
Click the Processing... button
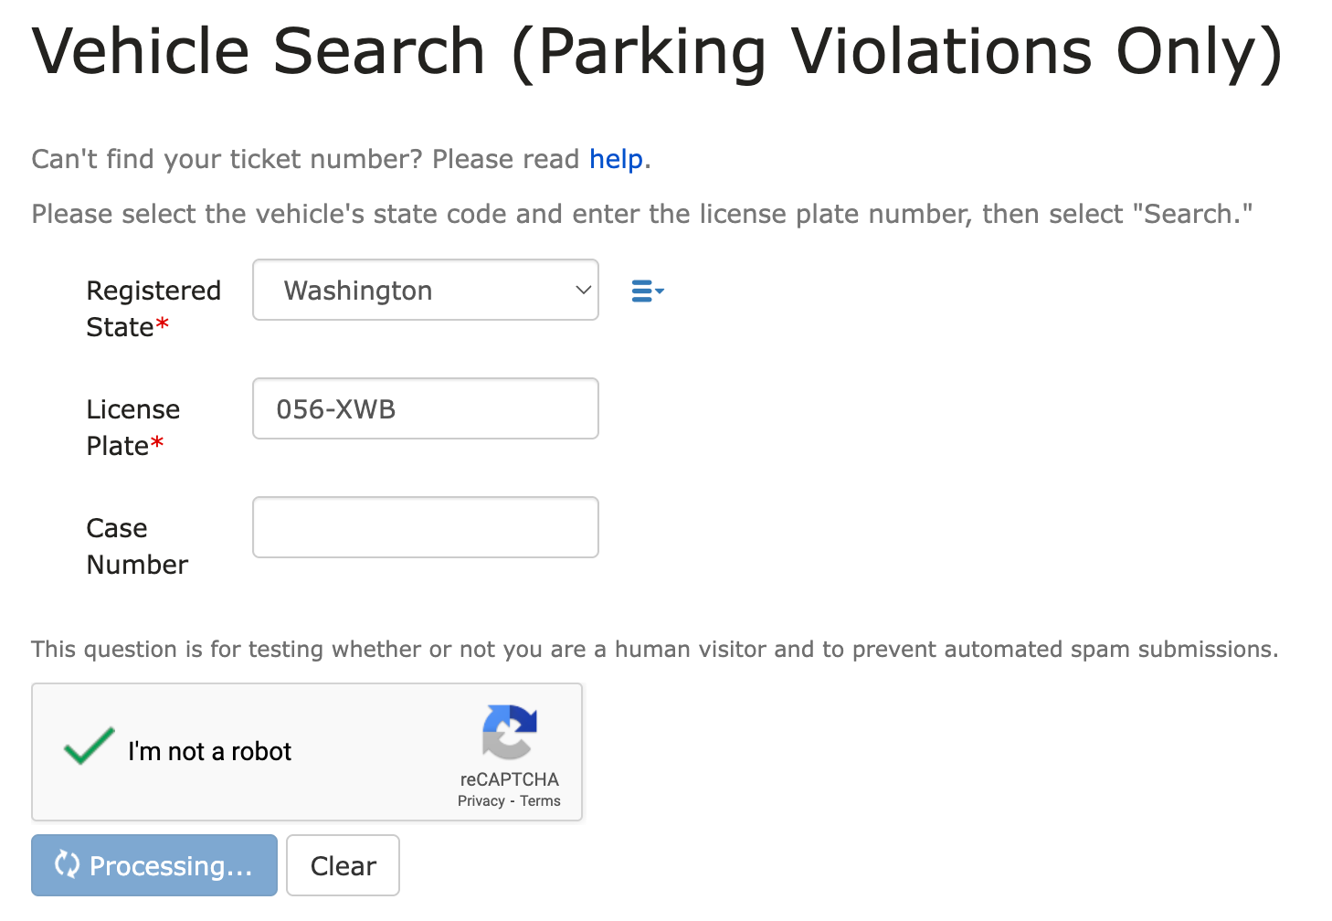click(x=154, y=865)
